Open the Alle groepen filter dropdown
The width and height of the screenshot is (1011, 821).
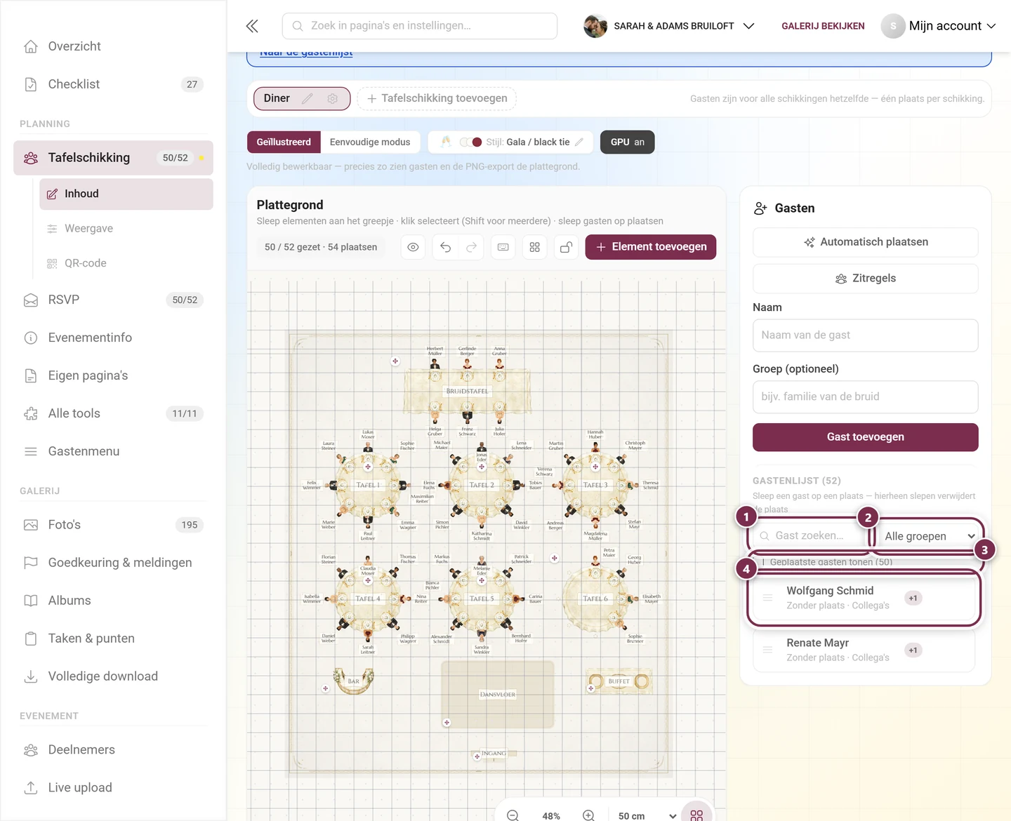click(x=929, y=536)
